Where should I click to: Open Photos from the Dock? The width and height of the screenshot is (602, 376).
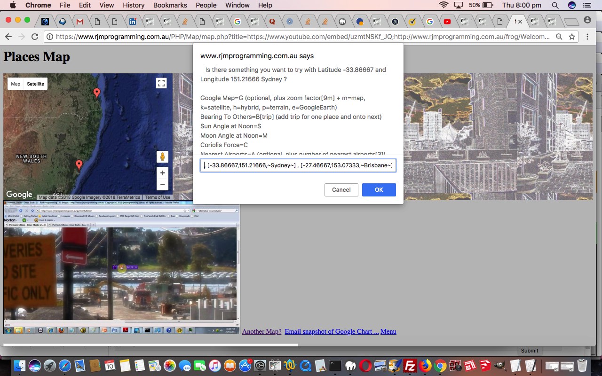coord(170,366)
